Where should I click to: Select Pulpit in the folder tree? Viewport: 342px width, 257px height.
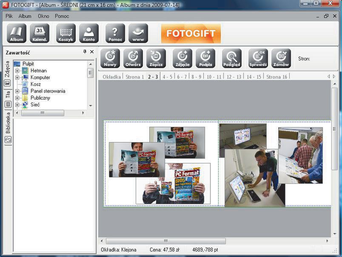28,64
